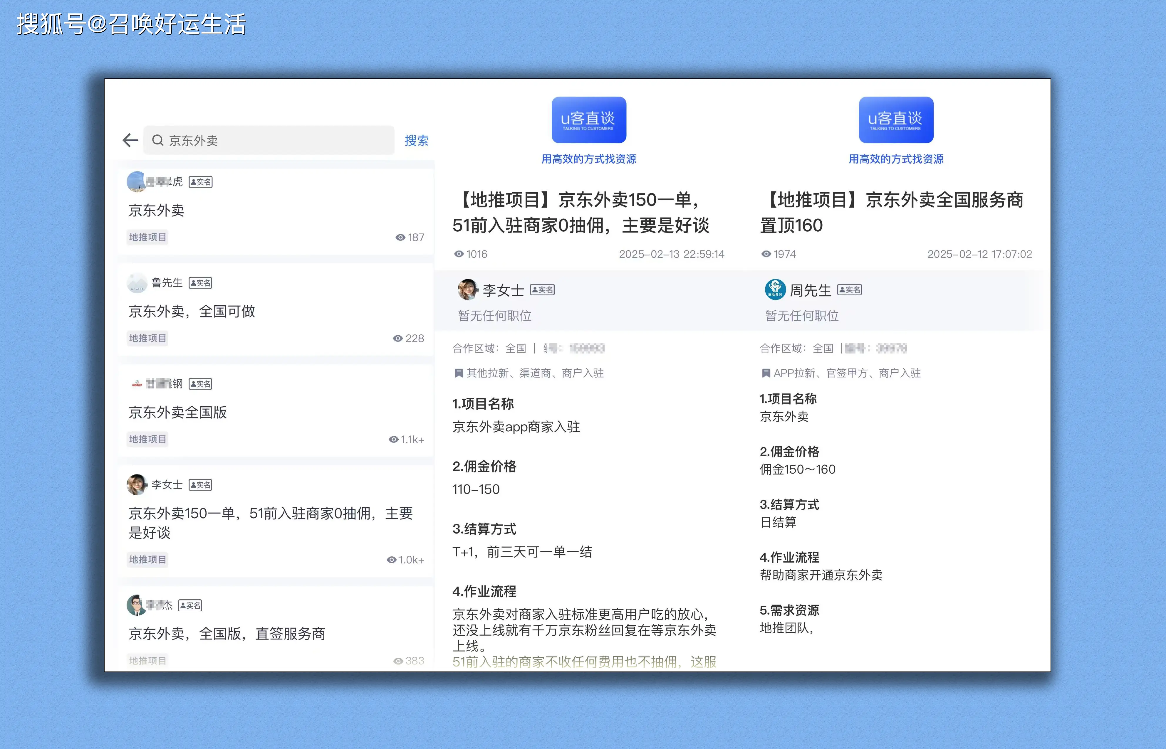Click u客直谈 logo above 置顶160 post
This screenshot has width=1166, height=749.
[x=896, y=120]
